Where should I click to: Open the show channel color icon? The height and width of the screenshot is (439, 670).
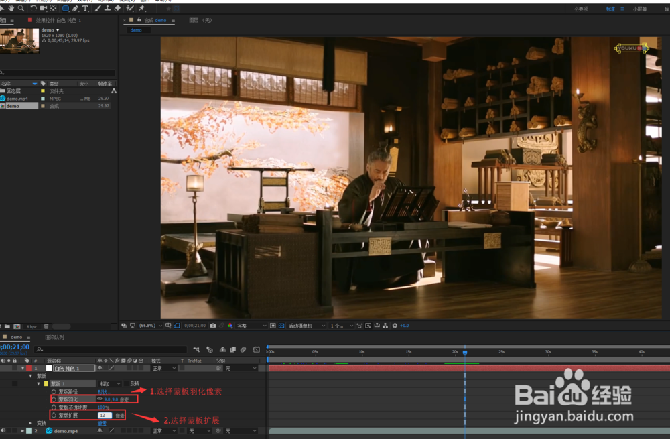click(230, 326)
